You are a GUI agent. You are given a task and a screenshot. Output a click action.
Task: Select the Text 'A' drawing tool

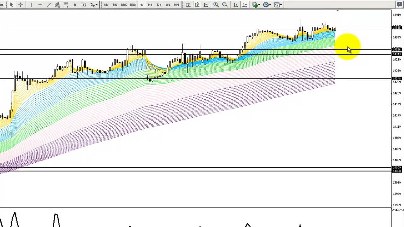(75, 5)
